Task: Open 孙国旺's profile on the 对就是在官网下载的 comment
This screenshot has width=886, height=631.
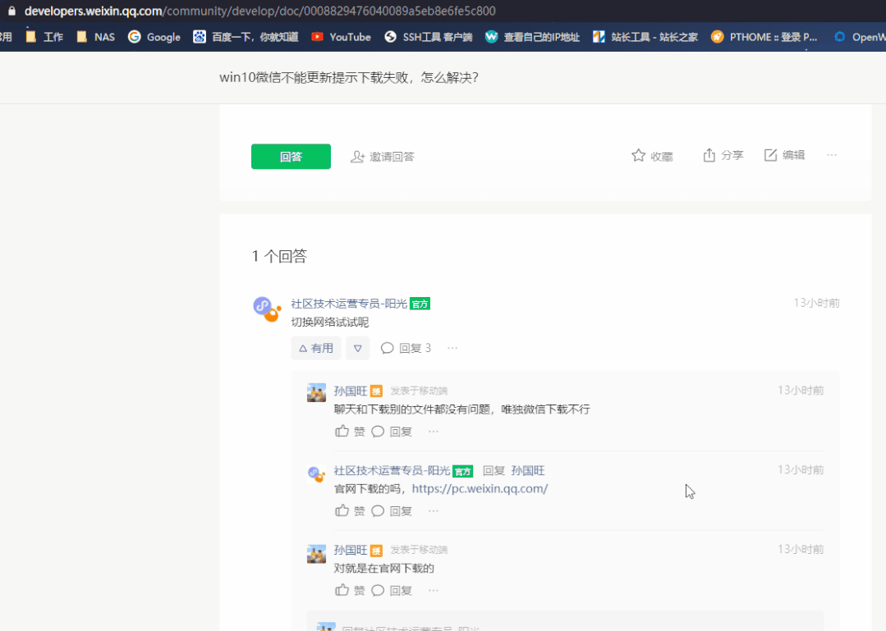Action: pos(351,550)
